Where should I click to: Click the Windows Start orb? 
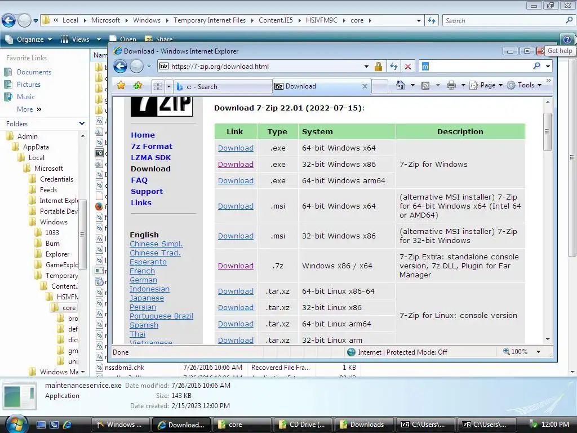coord(16,424)
